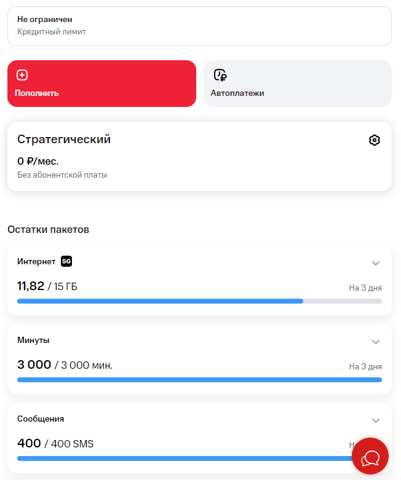Click the Автоплатежи ruble clock icon
401x480 pixels.
[220, 75]
